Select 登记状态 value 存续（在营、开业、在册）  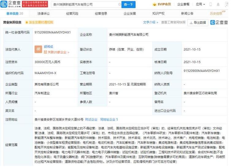[127, 49]
